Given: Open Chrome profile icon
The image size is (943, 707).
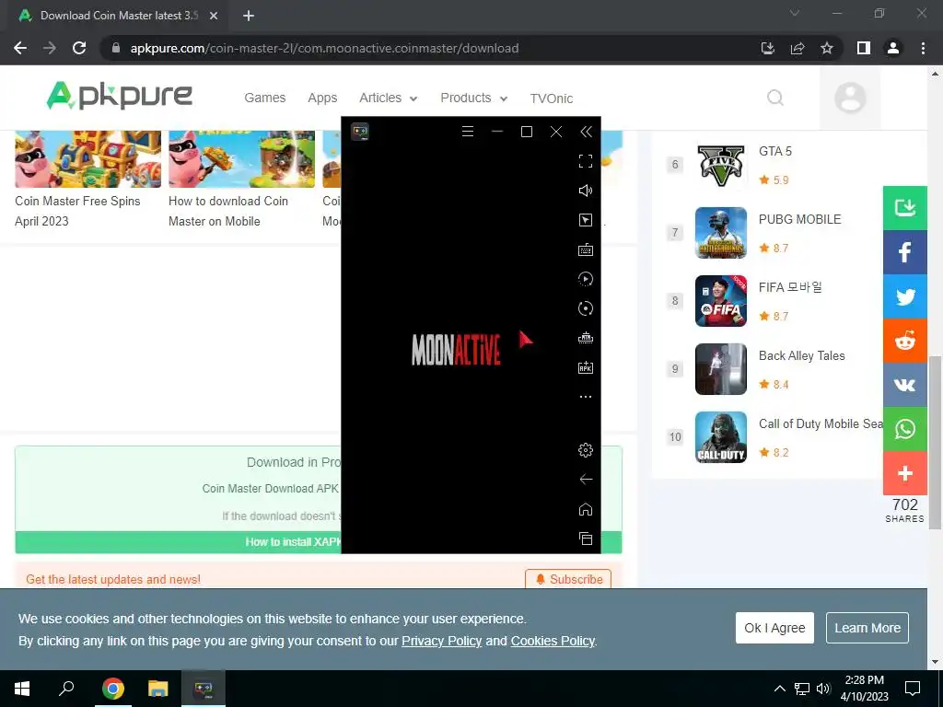Looking at the screenshot, I should click(893, 48).
